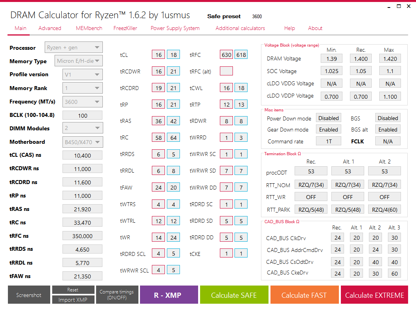416x312 pixels.
Task: Click the blue tCL value 18
Action: tap(174, 55)
